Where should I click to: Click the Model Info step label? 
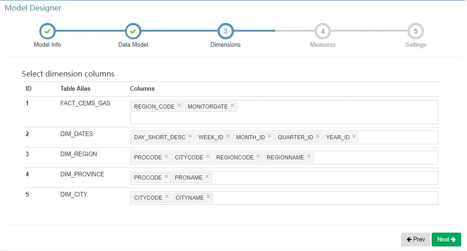pyautogui.click(x=47, y=45)
